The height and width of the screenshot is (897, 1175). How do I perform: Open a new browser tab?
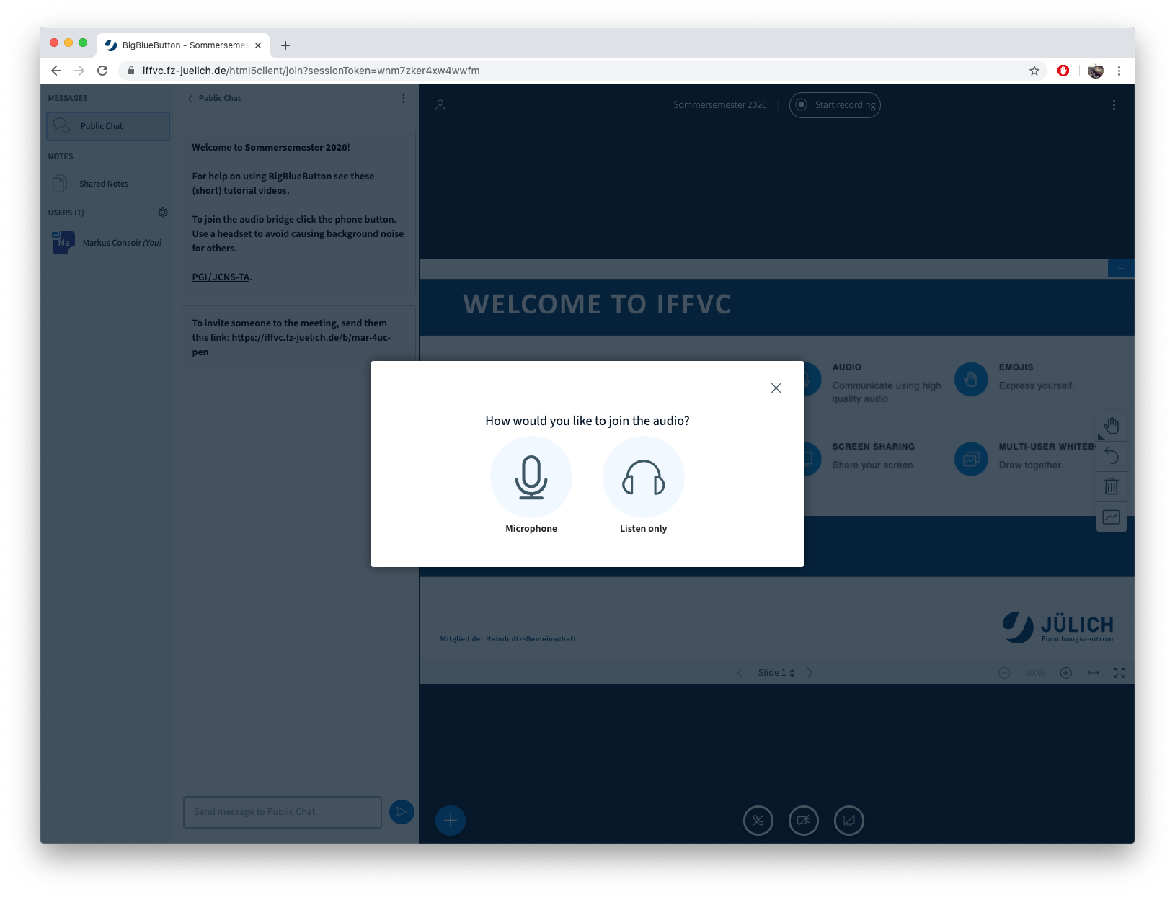285,45
